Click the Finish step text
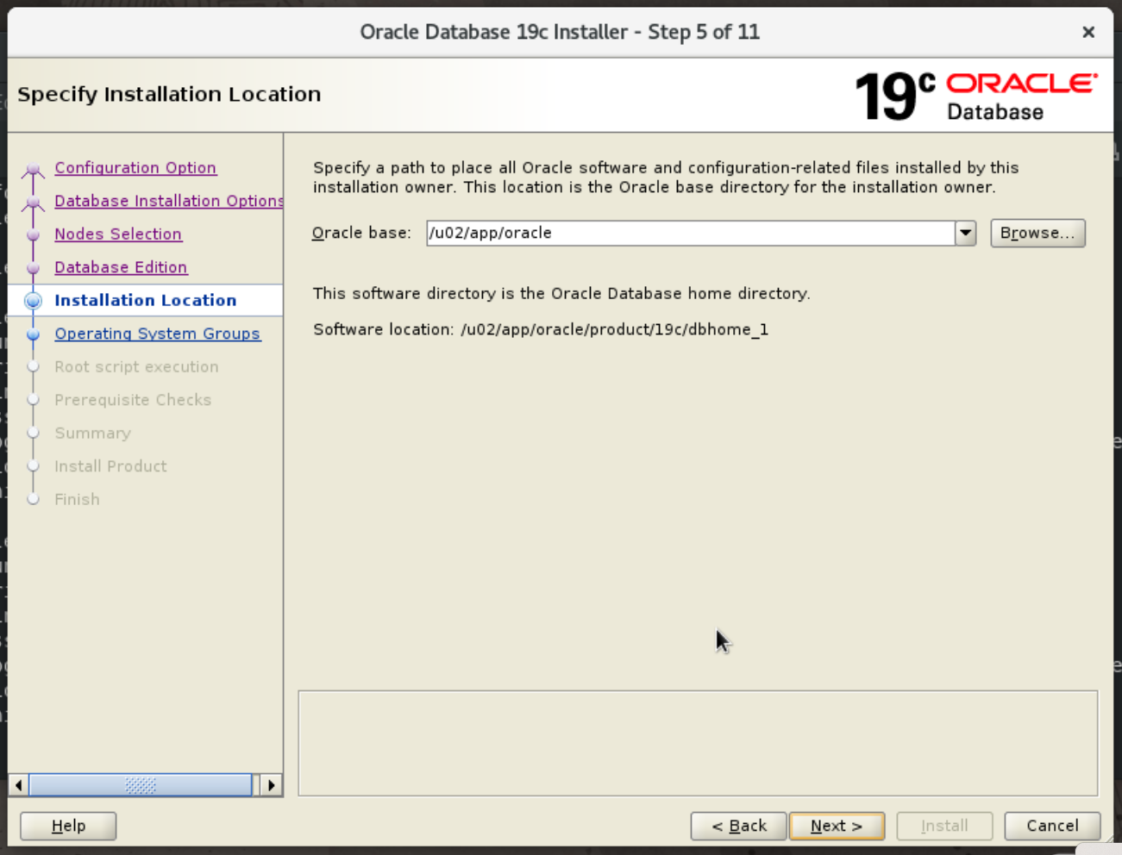Screen dimensions: 1122x855 pyautogui.click(x=77, y=499)
